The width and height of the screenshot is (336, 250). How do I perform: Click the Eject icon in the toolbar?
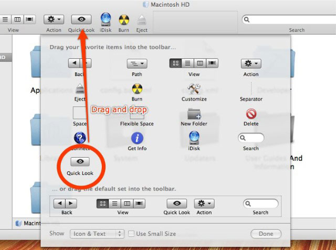[142, 20]
